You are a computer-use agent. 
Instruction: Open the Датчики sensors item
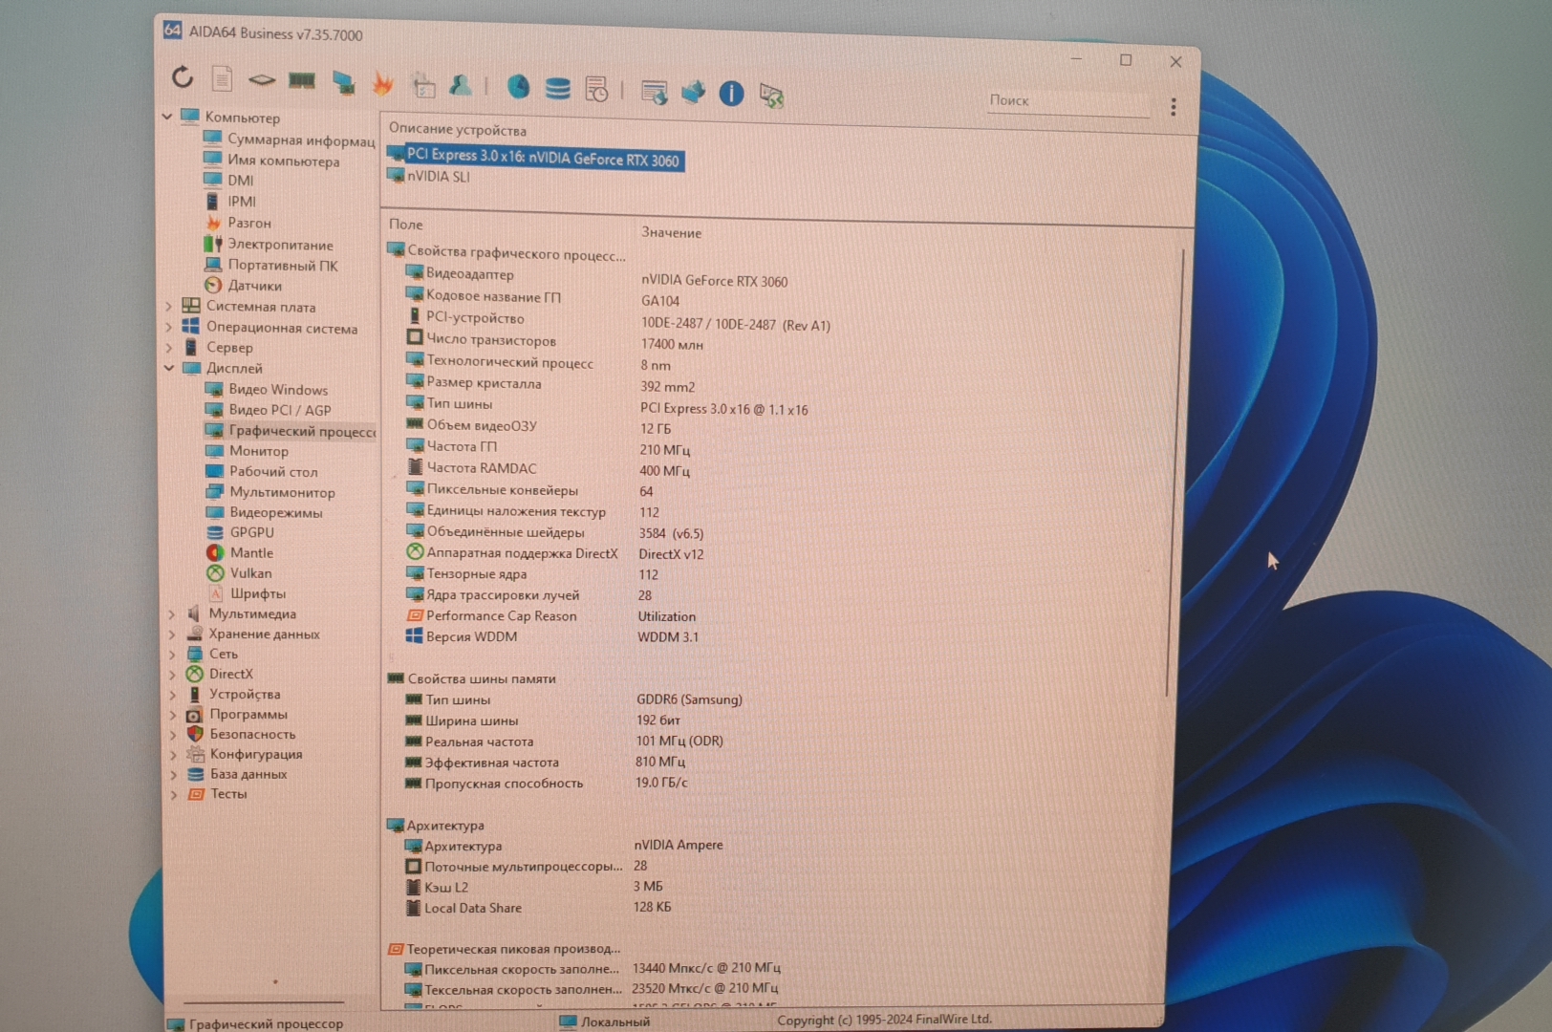click(244, 286)
